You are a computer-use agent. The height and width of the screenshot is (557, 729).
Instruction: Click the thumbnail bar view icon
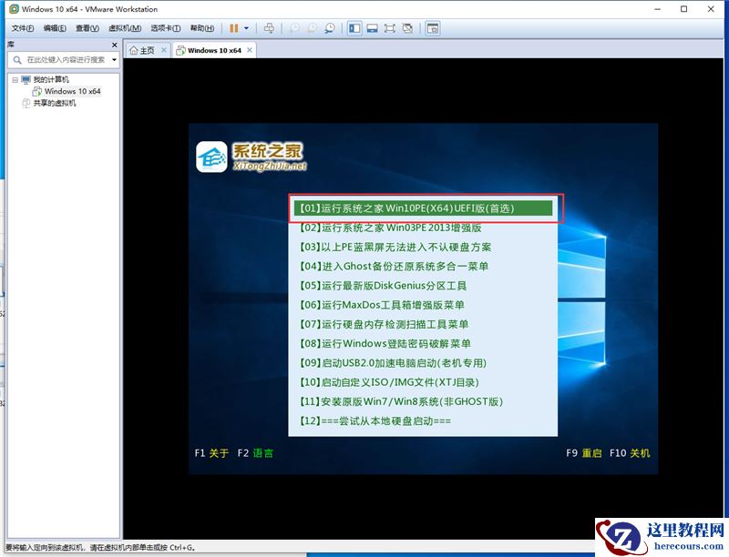coord(372,28)
